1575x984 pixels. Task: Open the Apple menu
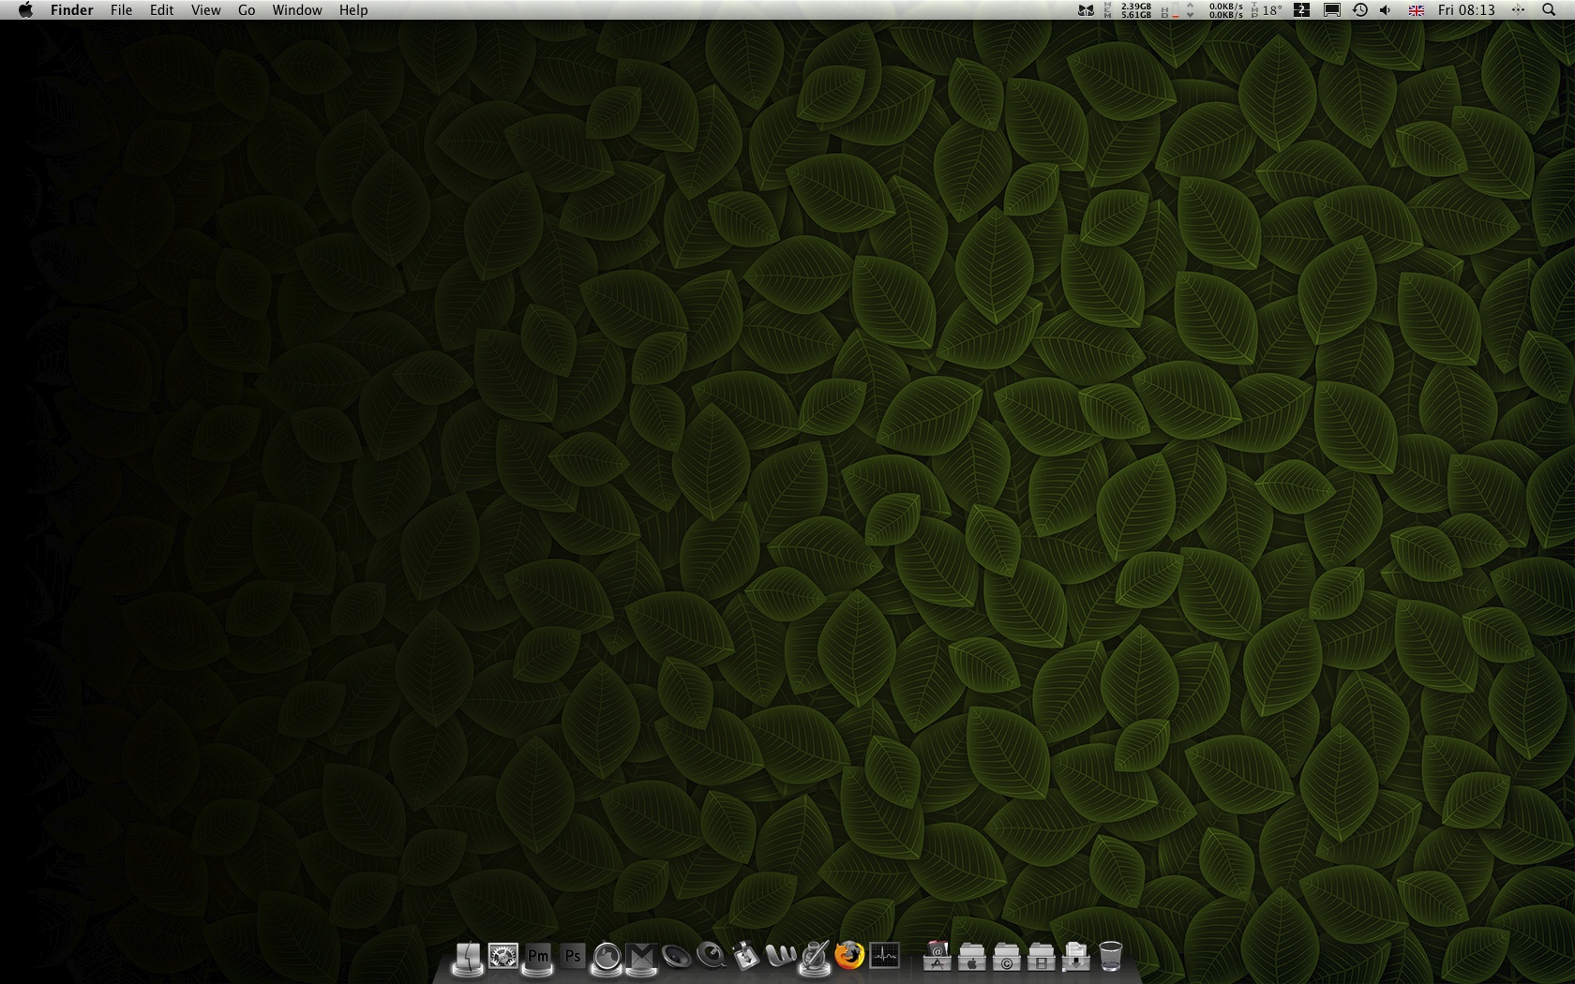click(25, 9)
